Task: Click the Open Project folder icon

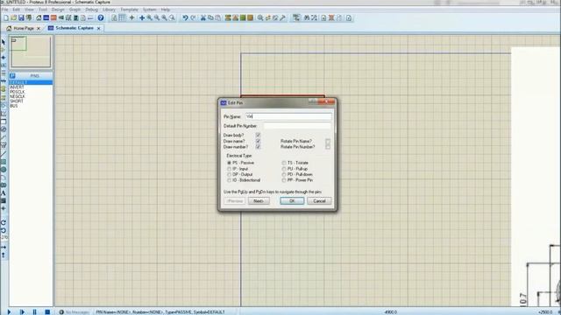Action: (x=14, y=17)
